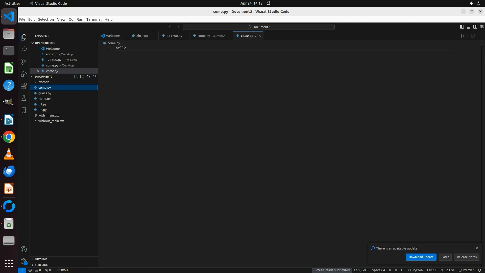This screenshot has width=485, height=273.
Task: Click the Download Update button
Action: (x=421, y=257)
